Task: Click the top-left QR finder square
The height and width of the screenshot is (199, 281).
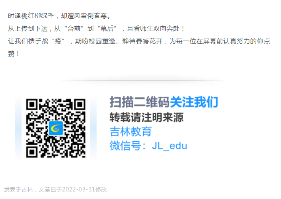Action: [x=32, y=105]
